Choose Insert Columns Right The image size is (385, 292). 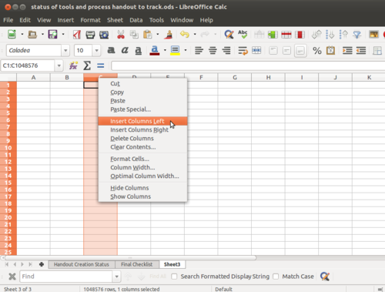click(142, 130)
